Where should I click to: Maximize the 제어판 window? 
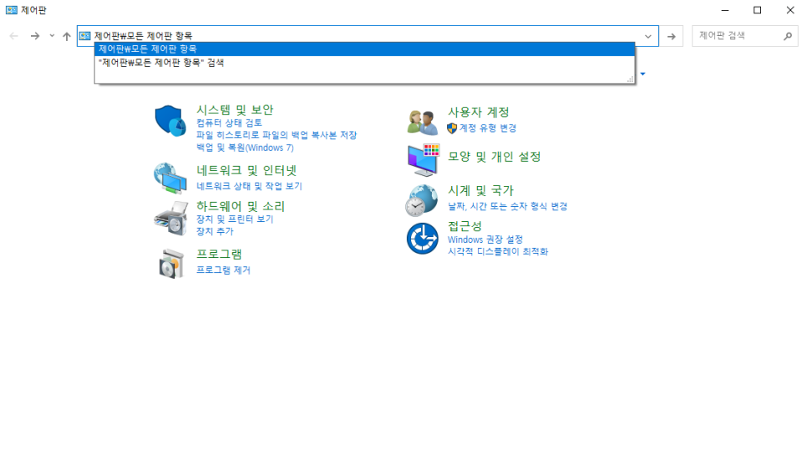pos(757,10)
